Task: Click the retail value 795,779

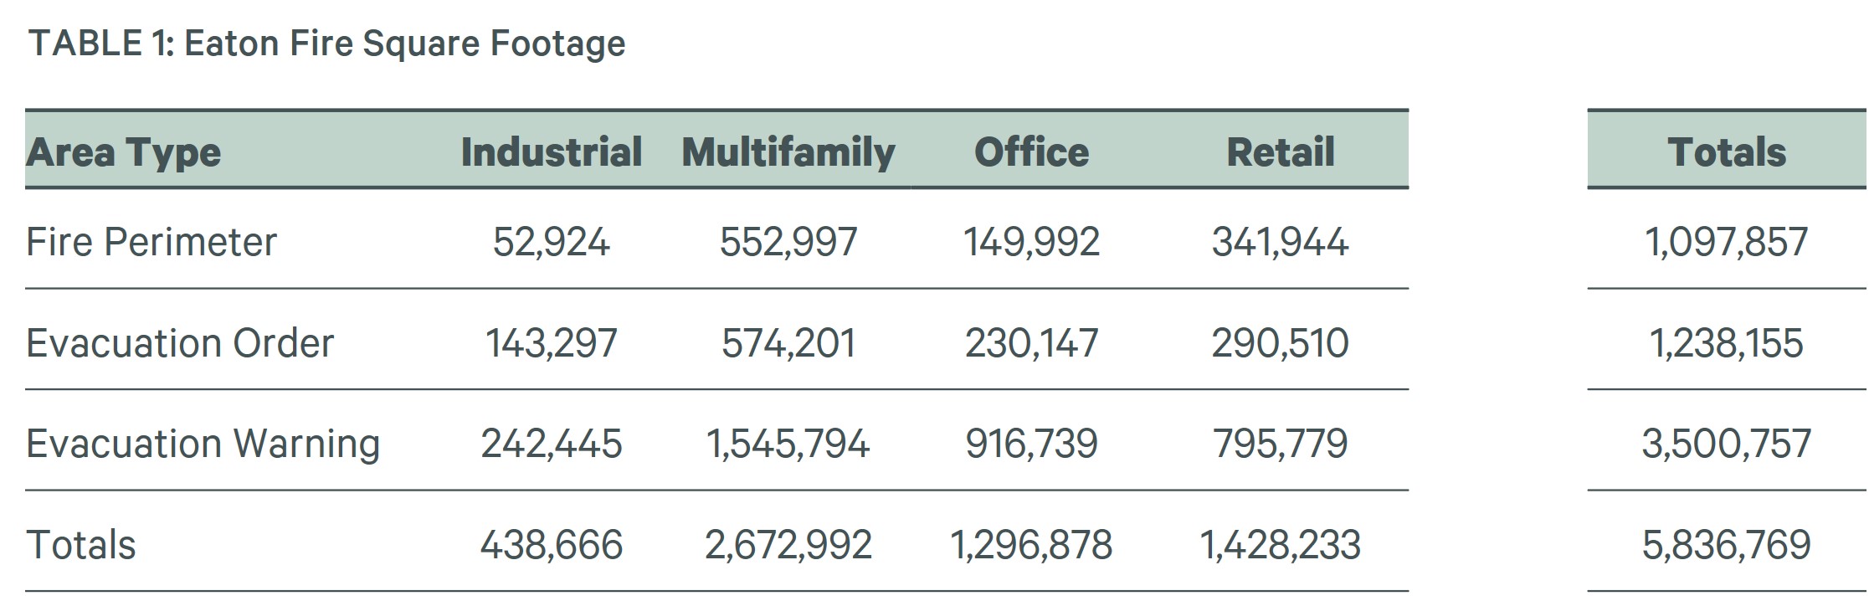Action: [1280, 444]
